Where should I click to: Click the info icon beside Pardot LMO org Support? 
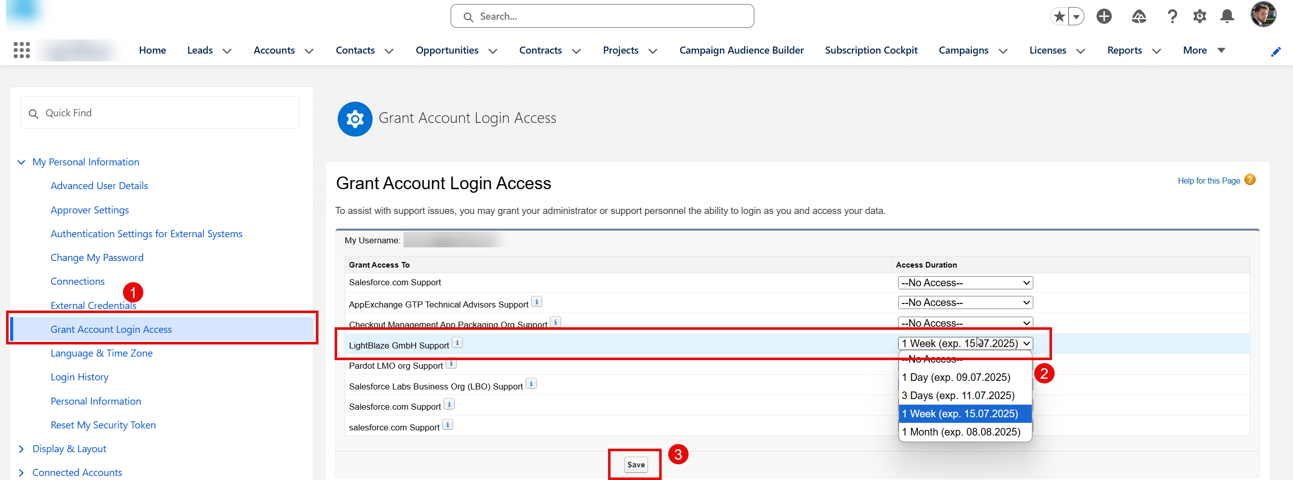(451, 363)
